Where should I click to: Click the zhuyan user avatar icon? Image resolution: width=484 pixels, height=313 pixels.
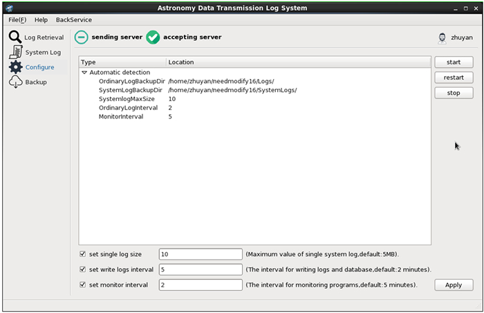[x=443, y=37]
